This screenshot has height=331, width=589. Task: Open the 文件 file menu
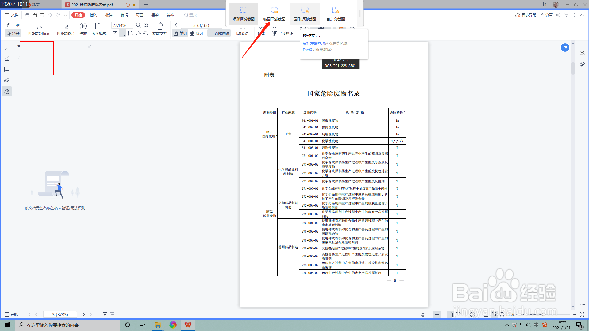pyautogui.click(x=12, y=15)
